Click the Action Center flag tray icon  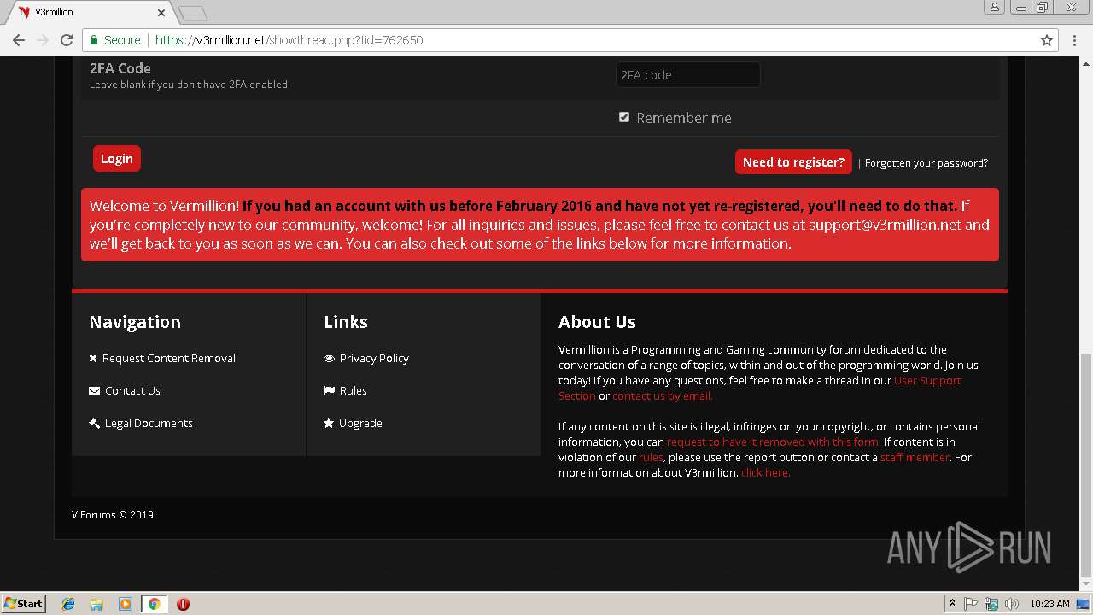971,604
